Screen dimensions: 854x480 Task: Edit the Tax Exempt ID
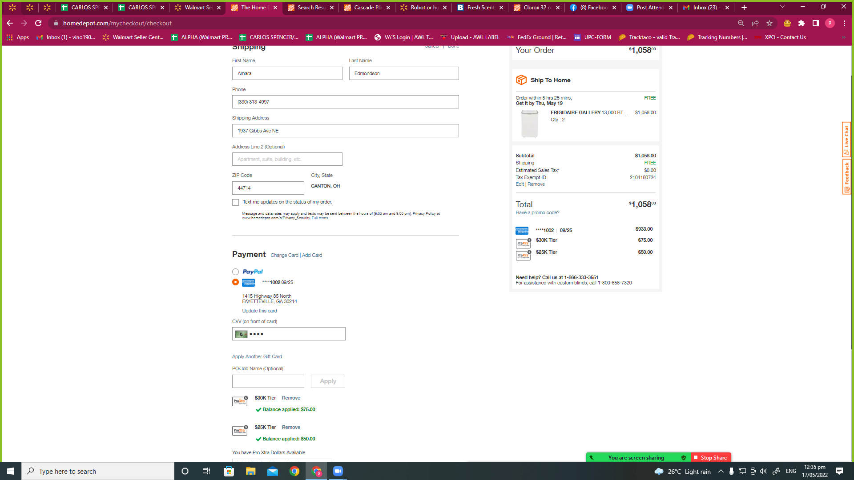[520, 184]
